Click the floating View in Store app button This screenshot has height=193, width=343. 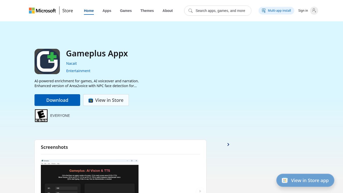305,180
